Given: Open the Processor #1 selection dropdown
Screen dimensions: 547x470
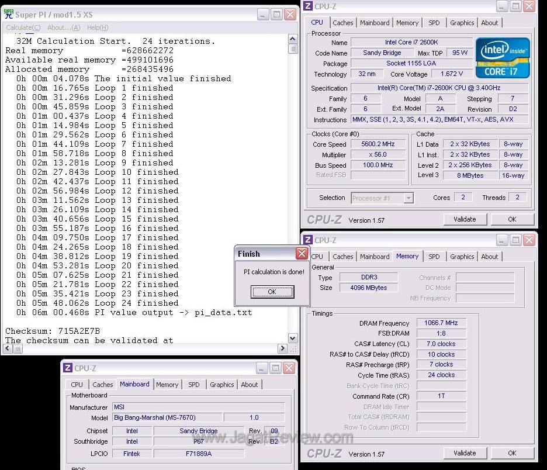Looking at the screenshot, I should pos(408,198).
